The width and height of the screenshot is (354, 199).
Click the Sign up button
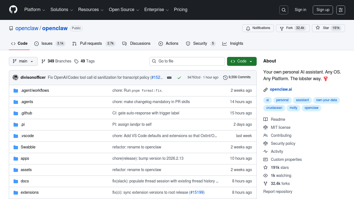(x=323, y=10)
